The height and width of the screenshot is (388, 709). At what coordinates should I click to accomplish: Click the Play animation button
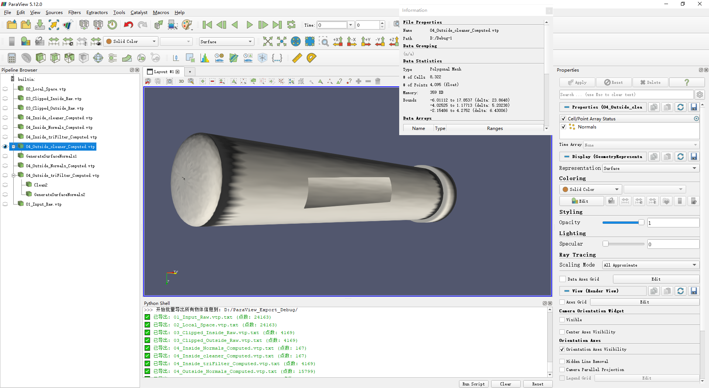pos(249,25)
